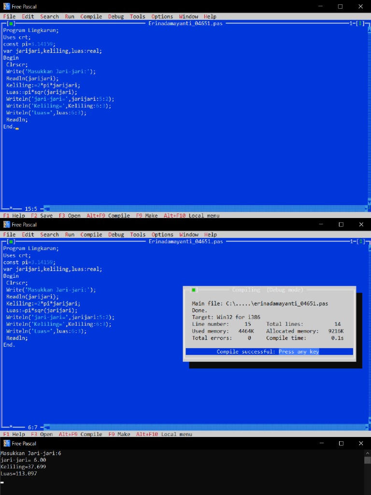This screenshot has width=371, height=495.
Task: Open Debug menu in editor without compile dialog
Action: point(116,16)
